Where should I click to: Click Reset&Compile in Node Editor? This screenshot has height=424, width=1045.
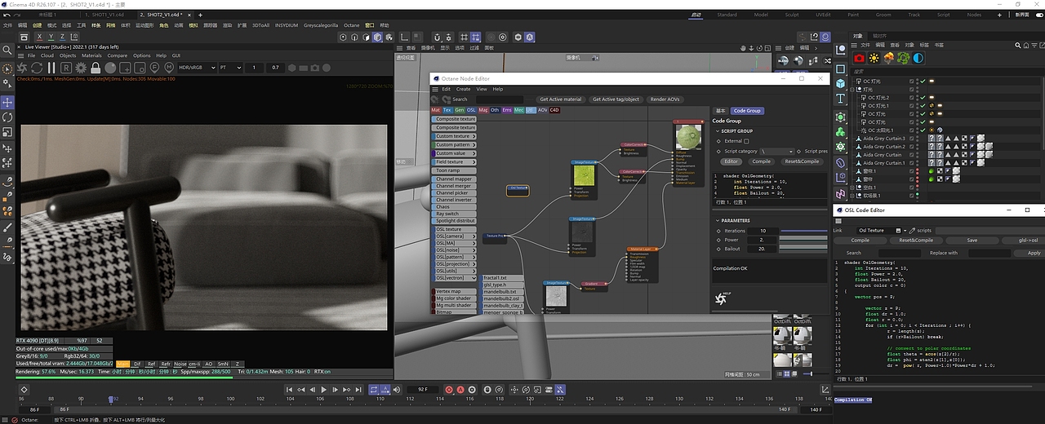802,161
